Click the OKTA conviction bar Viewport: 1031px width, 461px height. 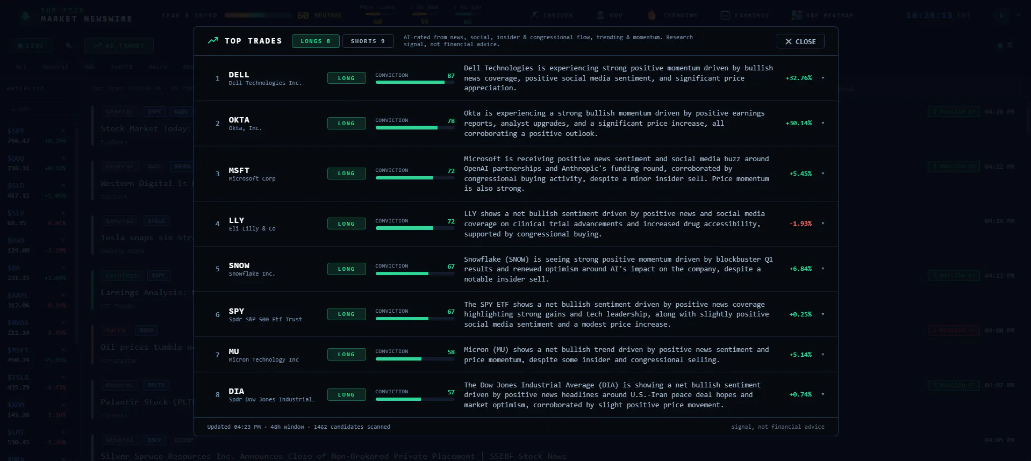tap(415, 127)
